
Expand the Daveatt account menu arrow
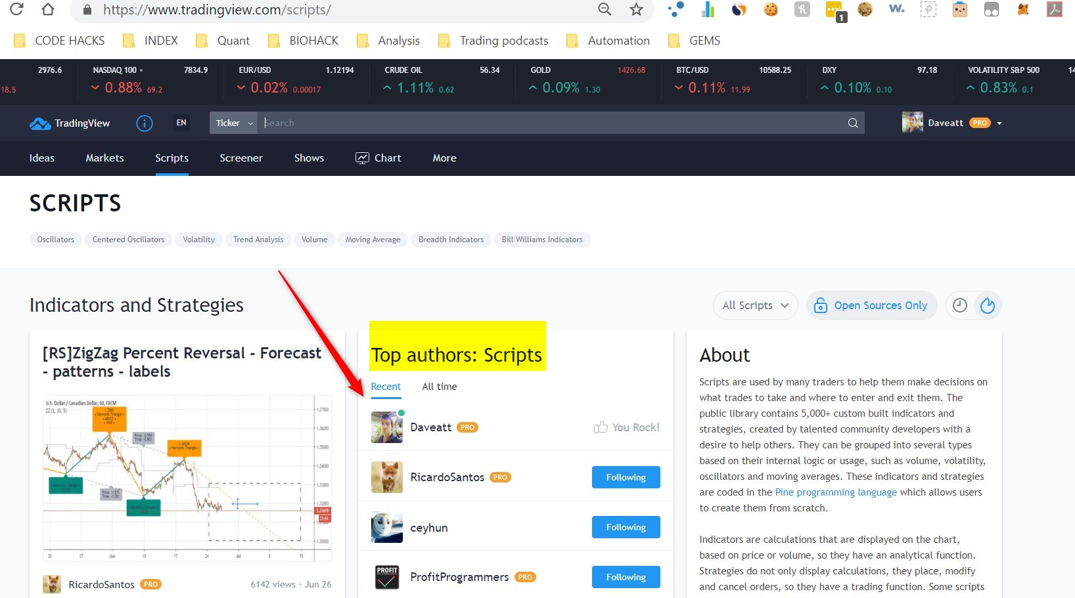999,123
